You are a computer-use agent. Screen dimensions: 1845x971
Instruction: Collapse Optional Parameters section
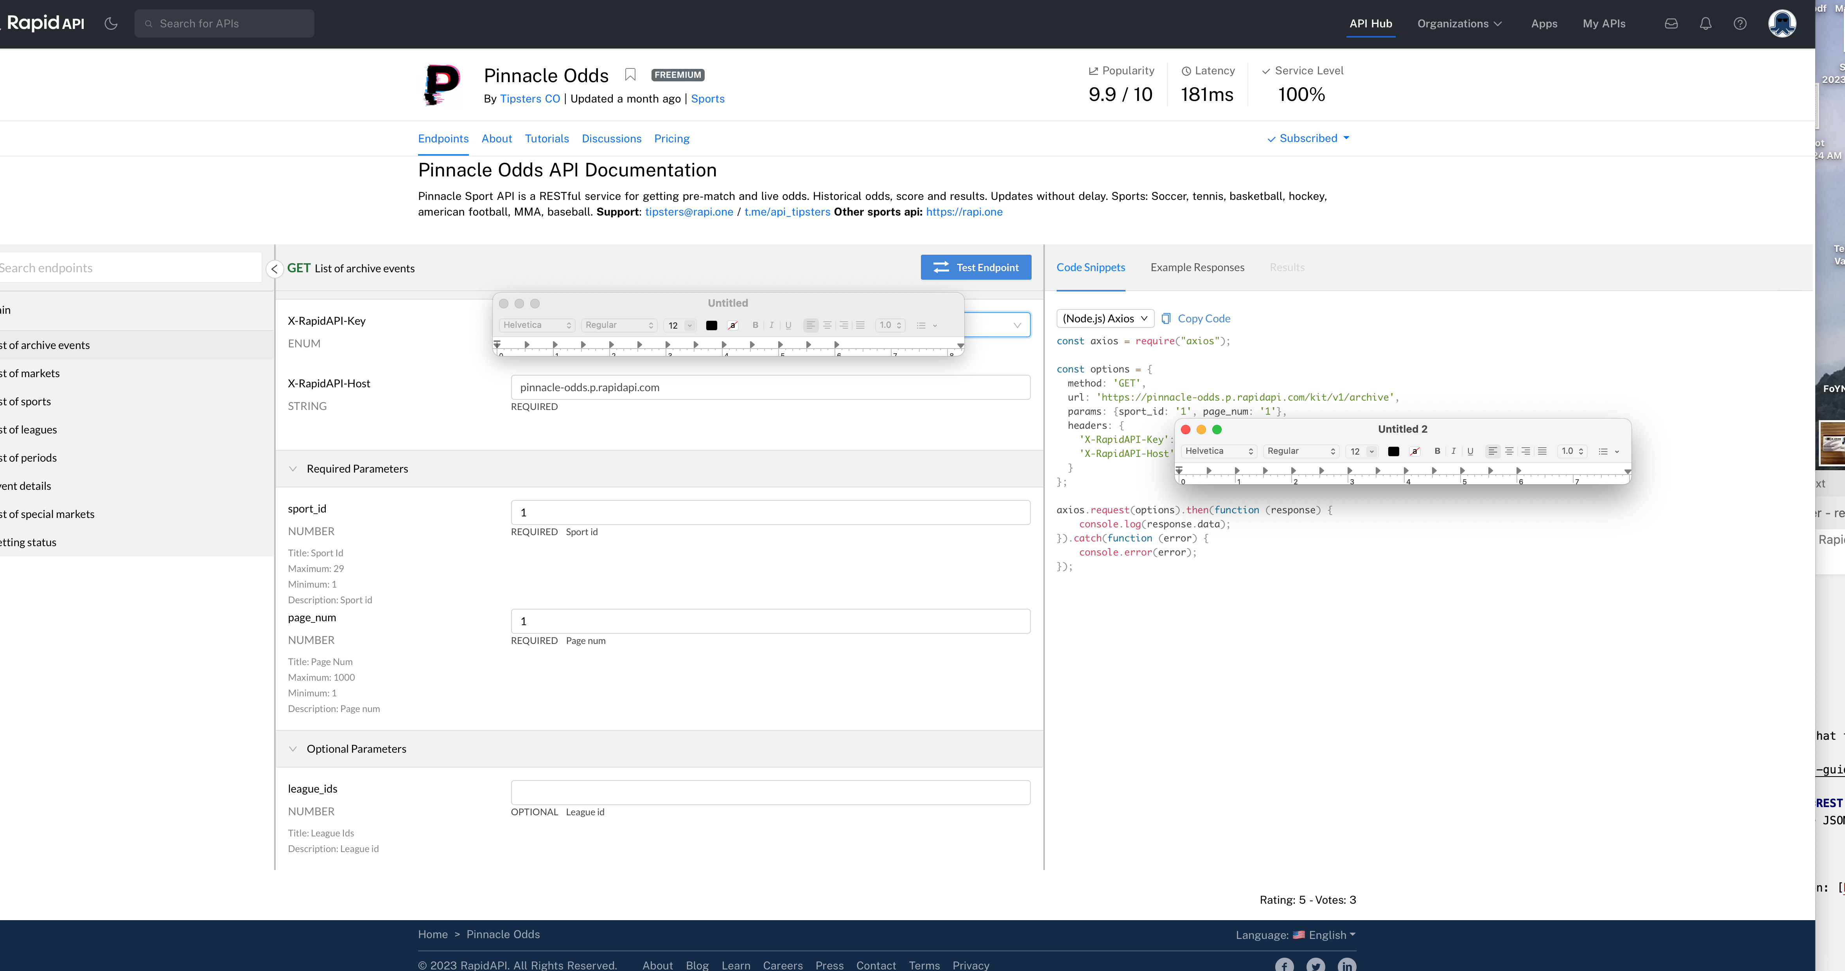point(293,749)
